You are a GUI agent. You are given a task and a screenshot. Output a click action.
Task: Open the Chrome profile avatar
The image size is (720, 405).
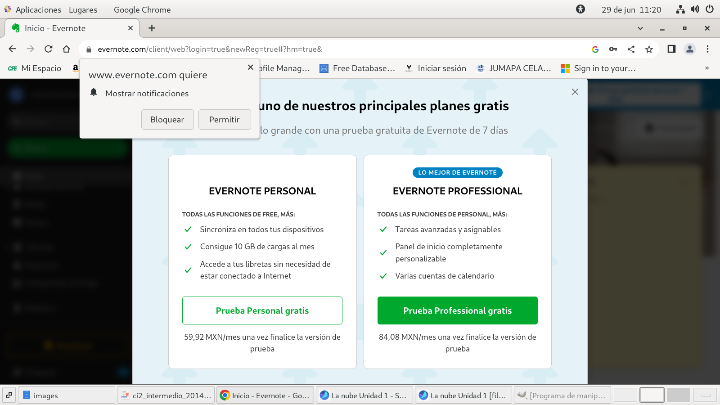click(x=689, y=49)
